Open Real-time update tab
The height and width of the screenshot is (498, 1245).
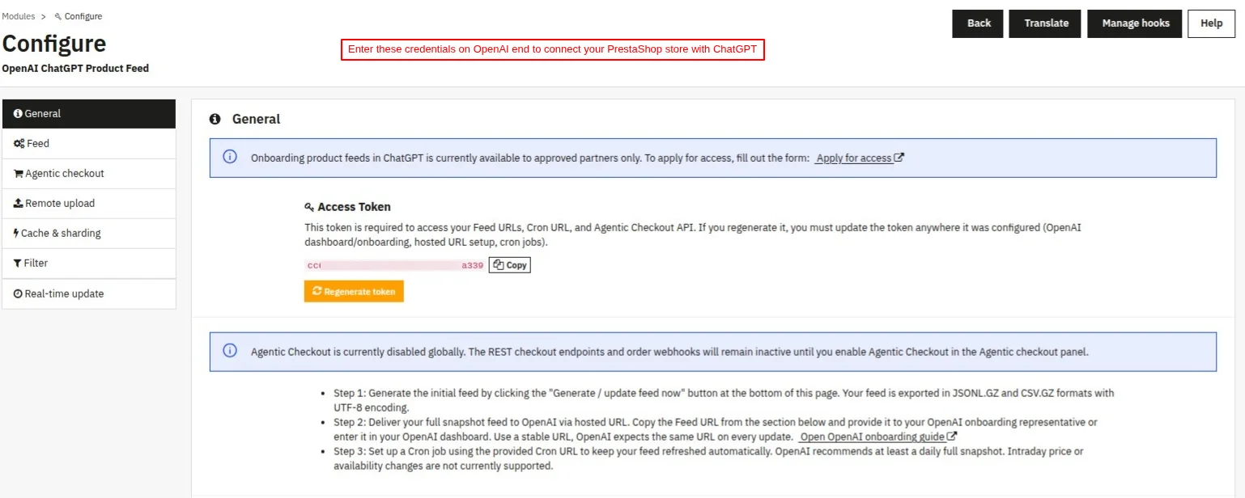click(x=89, y=294)
